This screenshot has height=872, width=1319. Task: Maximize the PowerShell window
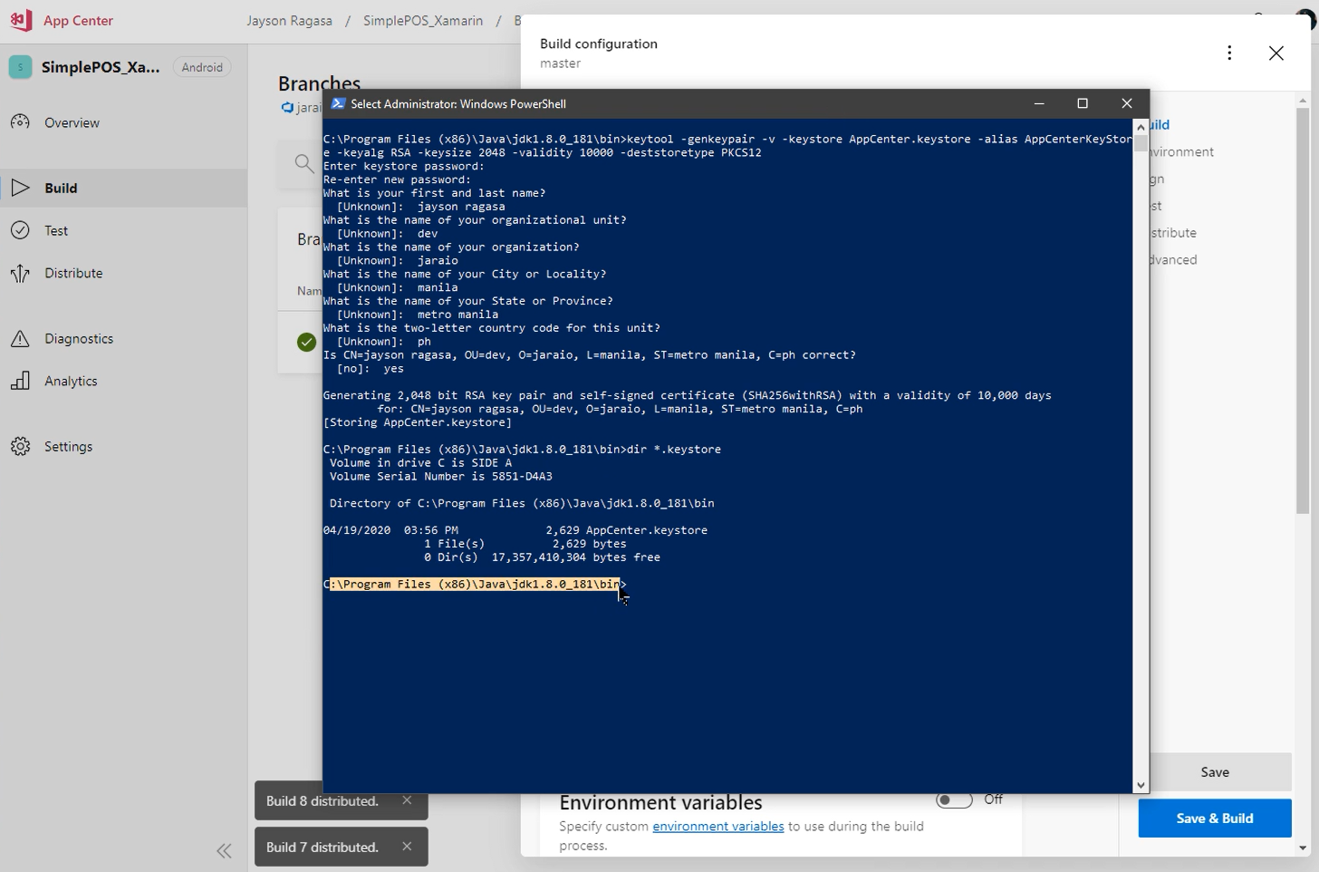click(1083, 103)
